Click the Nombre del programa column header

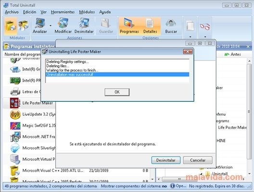point(23,54)
